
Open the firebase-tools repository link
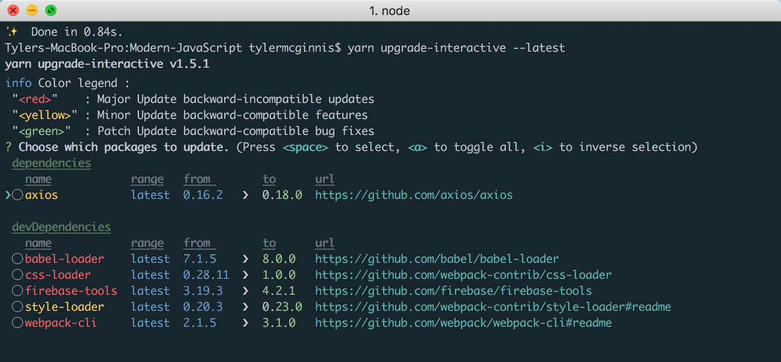(x=454, y=291)
